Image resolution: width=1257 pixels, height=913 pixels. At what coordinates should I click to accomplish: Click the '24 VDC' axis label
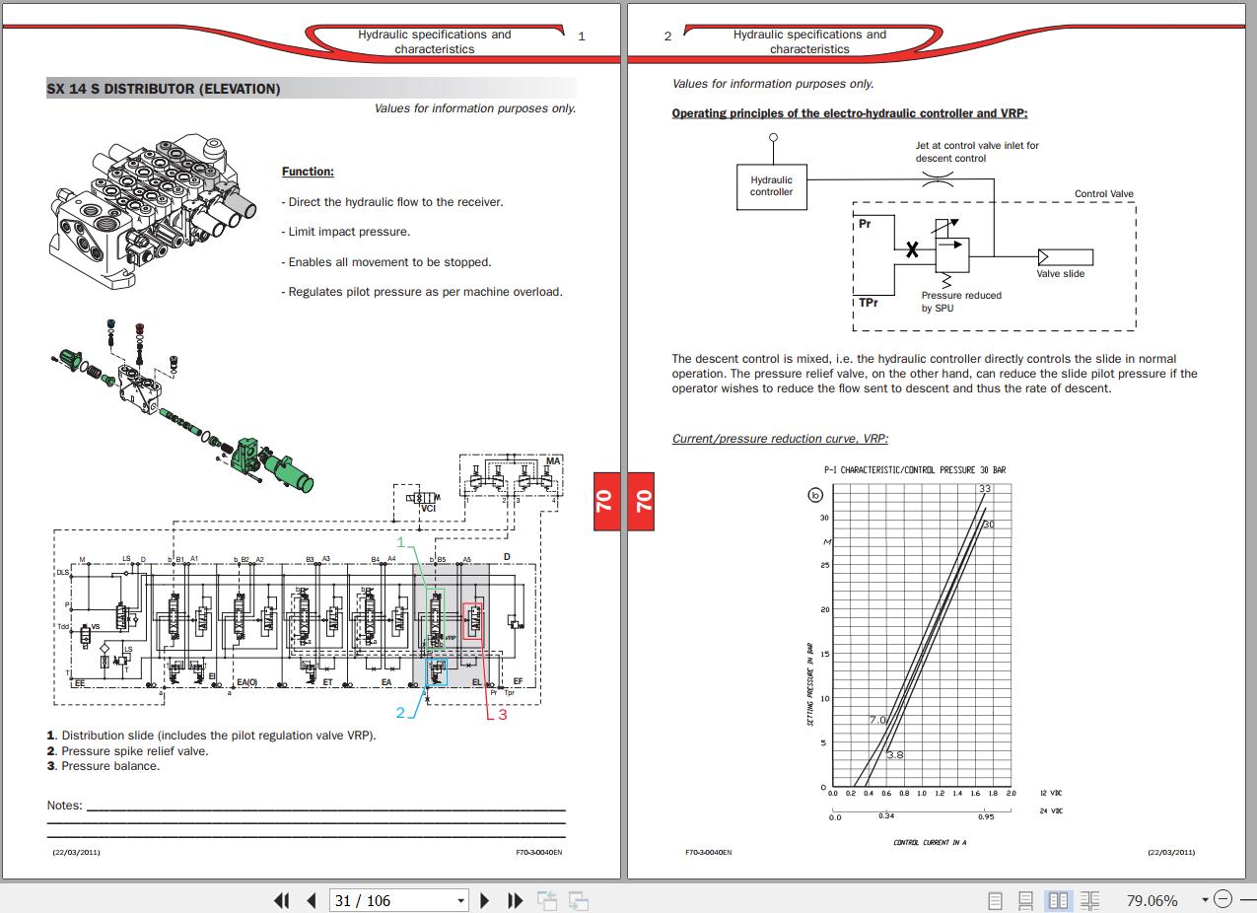point(1051,811)
